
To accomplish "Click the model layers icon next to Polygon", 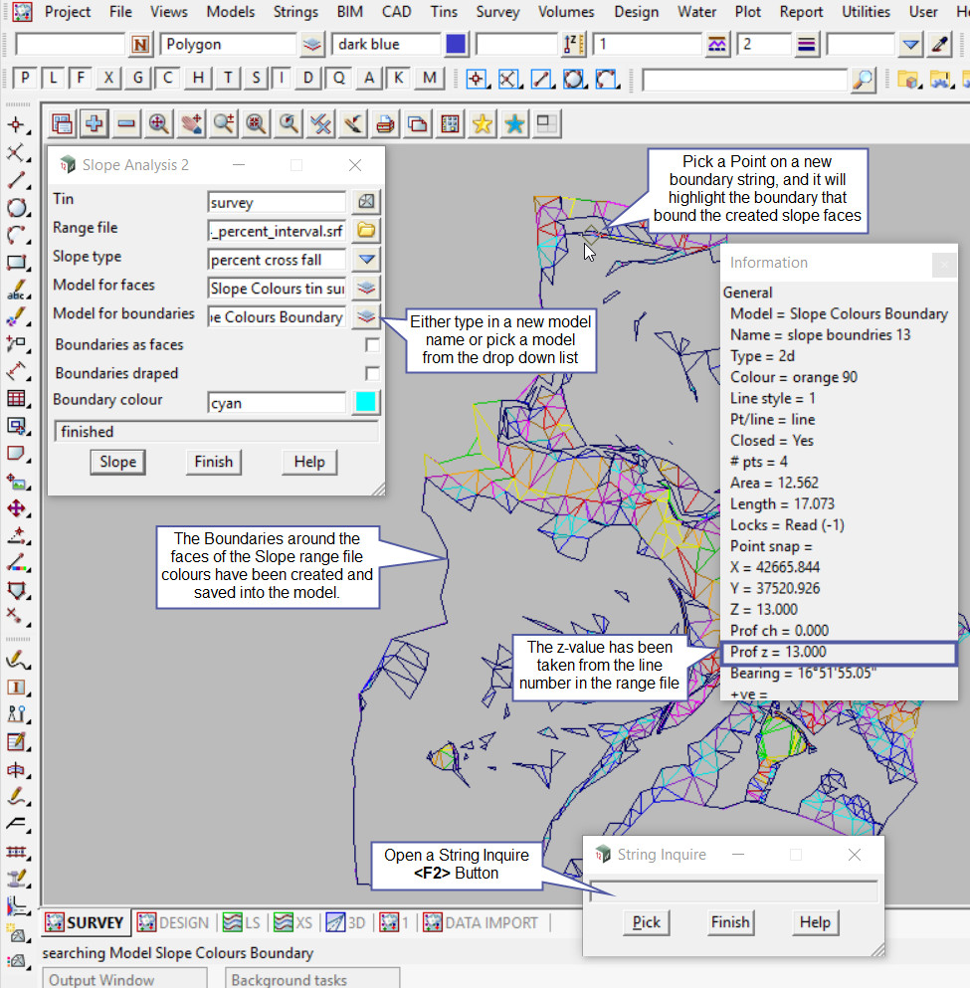I will point(312,45).
